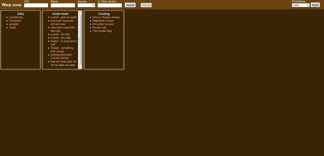Apply the selected theme

315,5
